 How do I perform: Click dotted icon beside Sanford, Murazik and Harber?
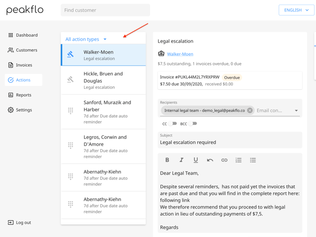click(70, 111)
